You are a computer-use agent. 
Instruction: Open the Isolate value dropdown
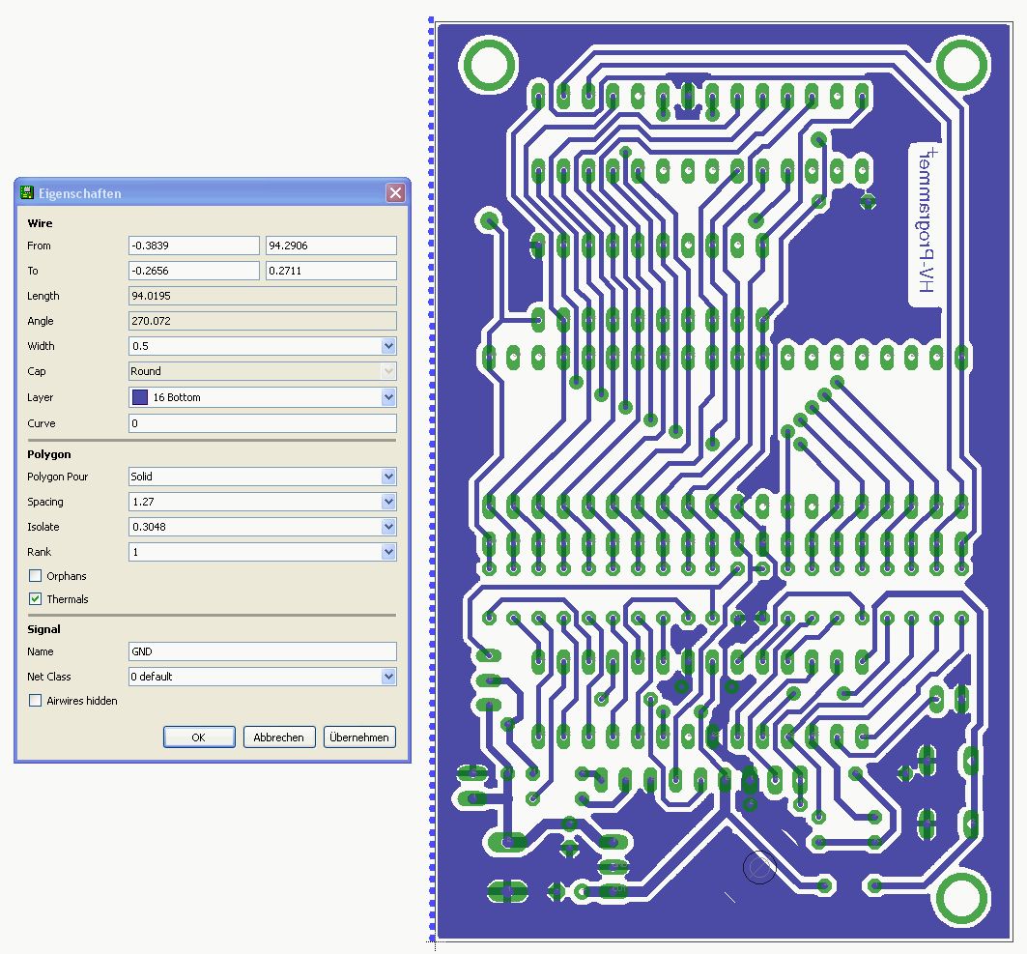point(388,527)
